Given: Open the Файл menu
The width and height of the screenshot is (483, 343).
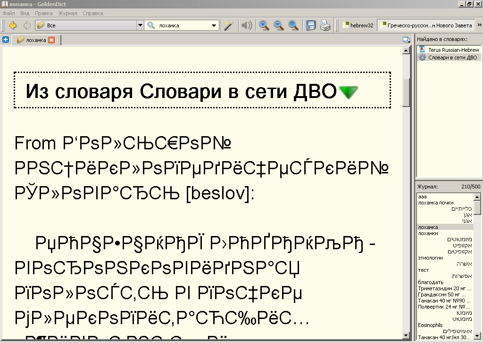Looking at the screenshot, I should [8, 13].
